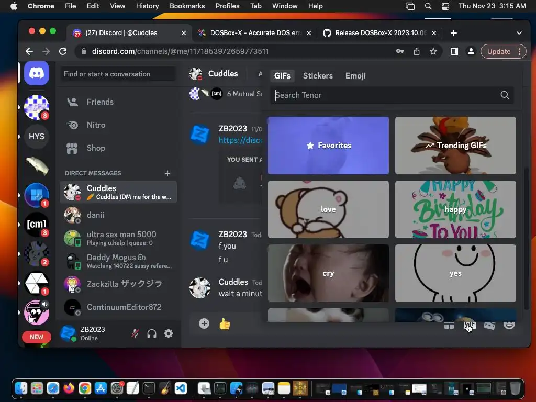Share this page icon in address bar
536x402 pixels.
(x=416, y=51)
